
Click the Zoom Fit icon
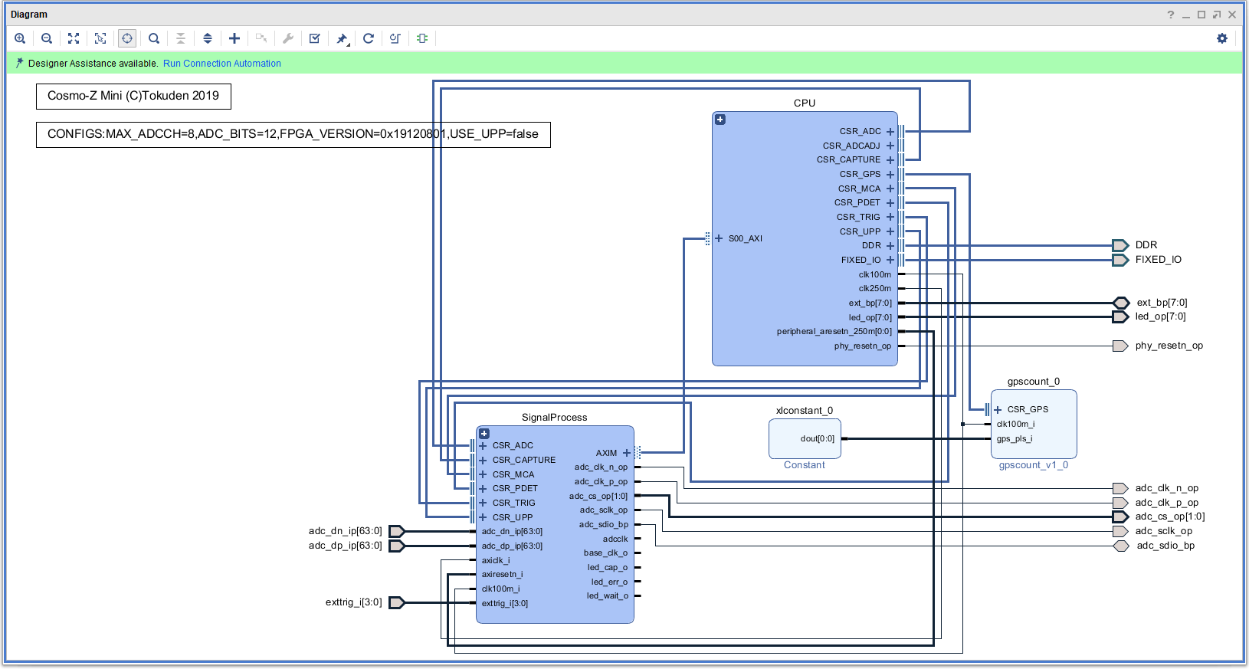[74, 38]
